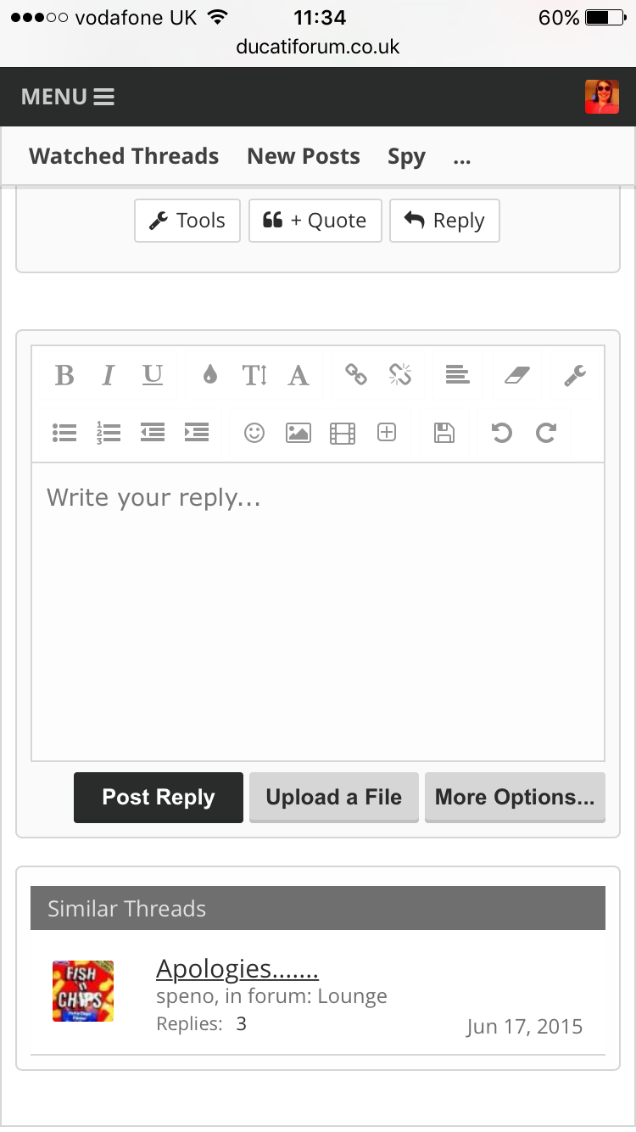Open the text color droplet picker

pos(209,375)
